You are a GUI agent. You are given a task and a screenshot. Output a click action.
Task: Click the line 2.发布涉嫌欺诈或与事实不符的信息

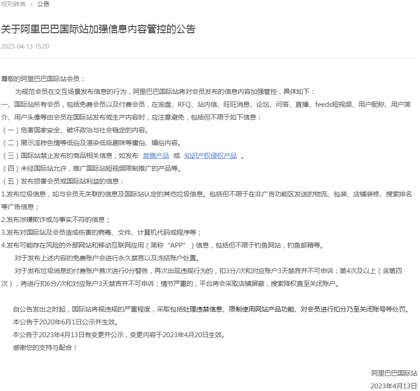[x=55, y=220]
